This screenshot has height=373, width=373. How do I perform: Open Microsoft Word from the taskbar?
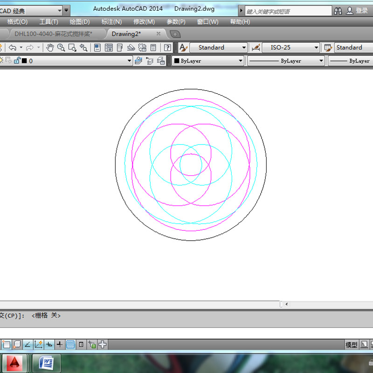click(x=46, y=363)
